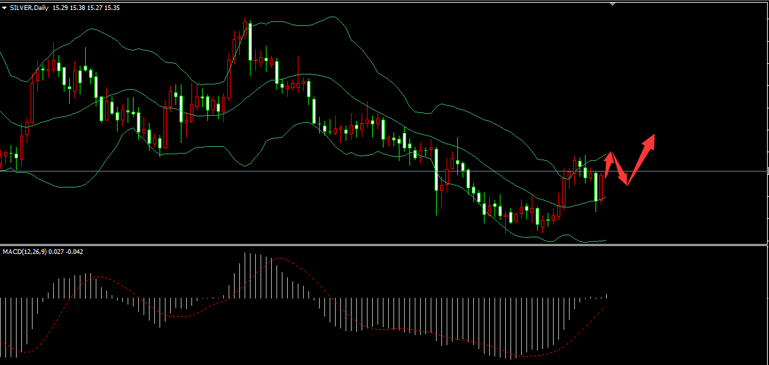The height and width of the screenshot is (365, 769).
Task: Click the MACD(12,26,9) indicator label
Action: (x=25, y=252)
